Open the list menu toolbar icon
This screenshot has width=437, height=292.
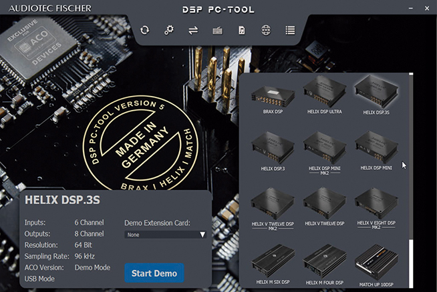click(x=290, y=30)
